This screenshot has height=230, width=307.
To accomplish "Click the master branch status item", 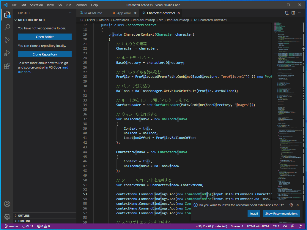I will click(12, 226).
